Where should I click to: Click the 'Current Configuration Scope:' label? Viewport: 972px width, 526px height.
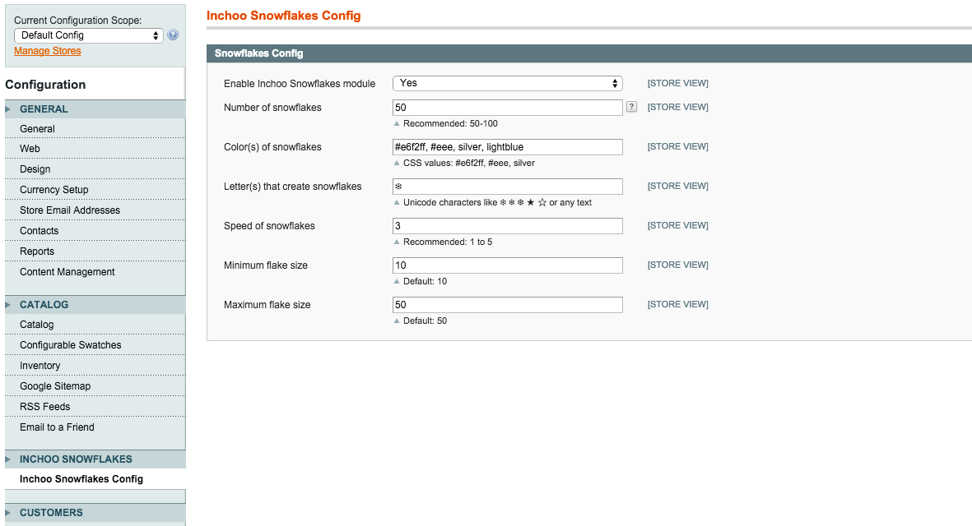point(77,21)
